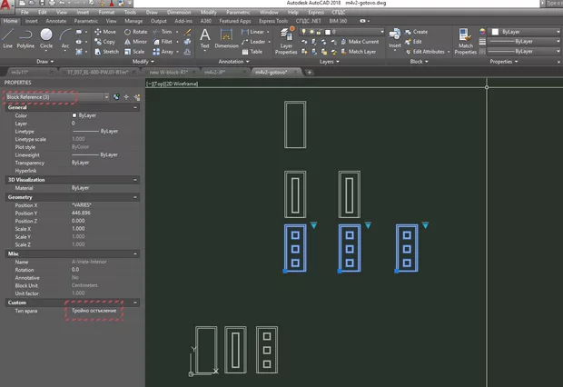Viewport: 563px width, 387px height.
Task: Click the Move tool in the Modify panel
Action: point(103,31)
